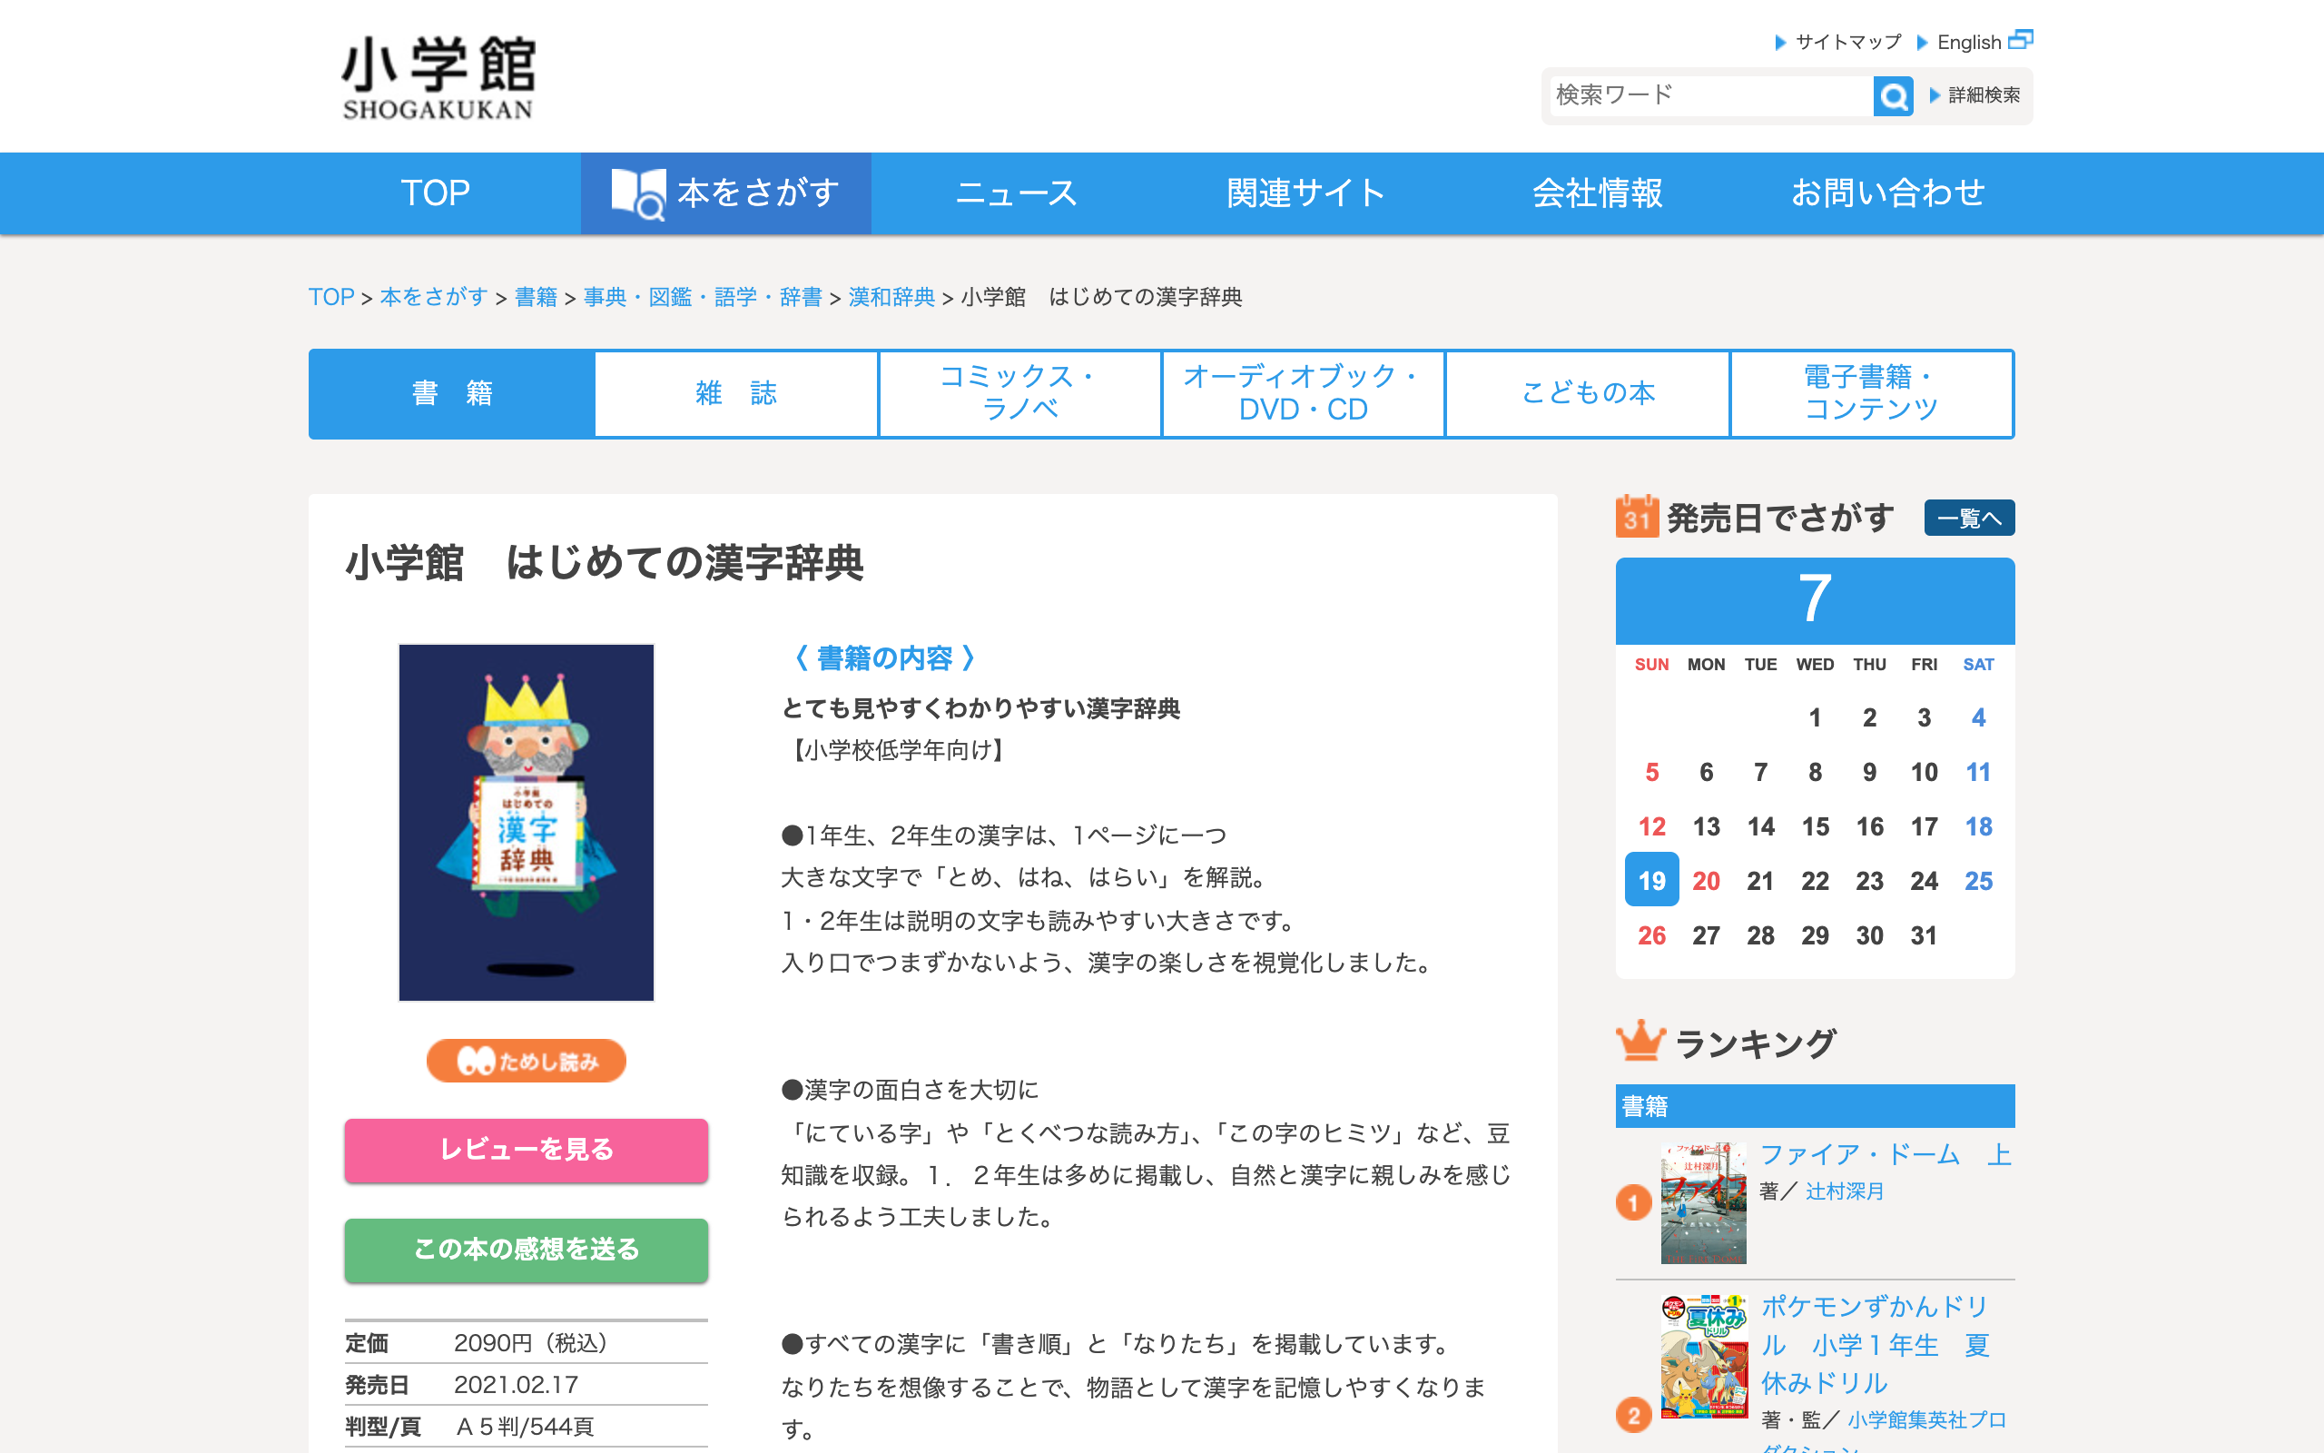Click the calendar 31 icon

(x=1637, y=517)
